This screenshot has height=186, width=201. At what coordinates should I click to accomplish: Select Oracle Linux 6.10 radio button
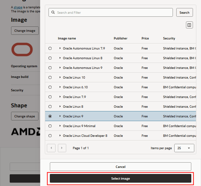pyautogui.click(x=50, y=87)
